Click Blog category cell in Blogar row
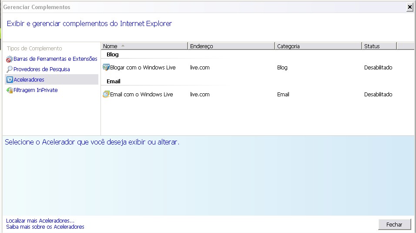Screen dimensions: 416x233 click(x=282, y=67)
